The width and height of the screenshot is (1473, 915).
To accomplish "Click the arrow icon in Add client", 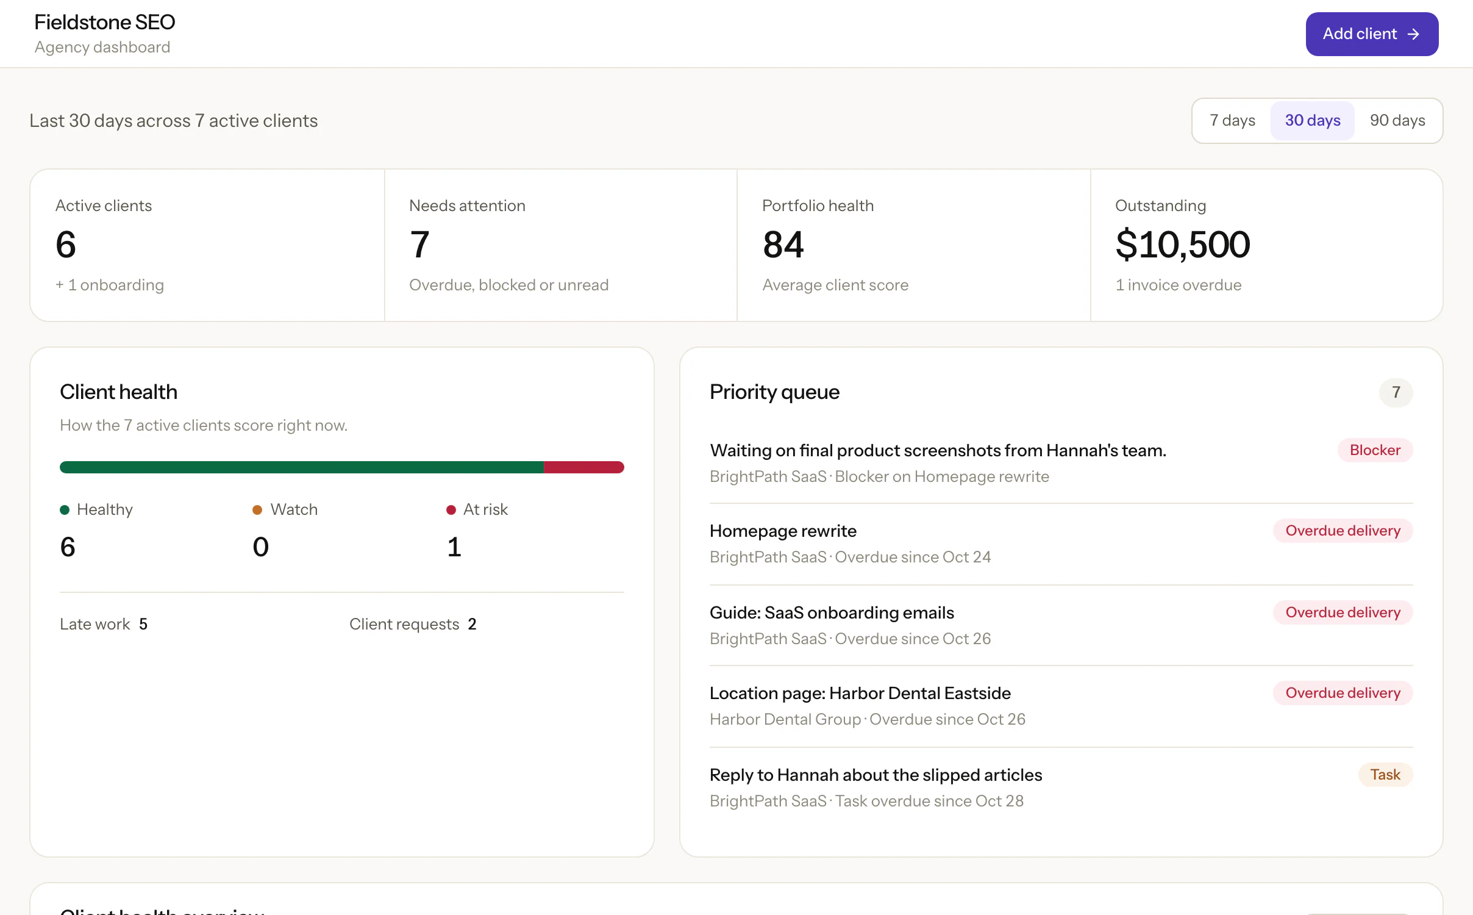I will [1413, 34].
